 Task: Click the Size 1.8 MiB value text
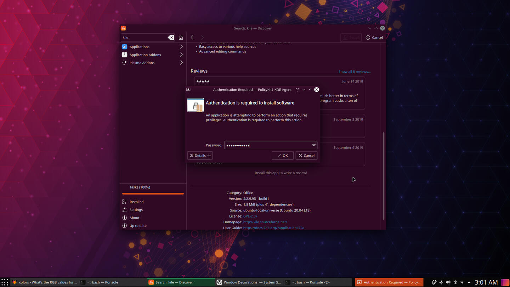point(268,204)
